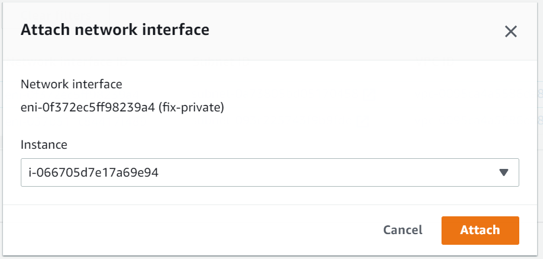Dismiss dialog via the header close icon
This screenshot has width=543, height=259.
[510, 31]
